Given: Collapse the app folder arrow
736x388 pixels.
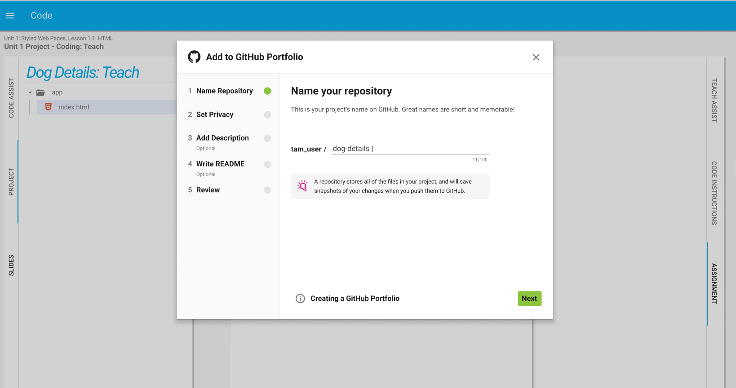Looking at the screenshot, I should coord(30,93).
